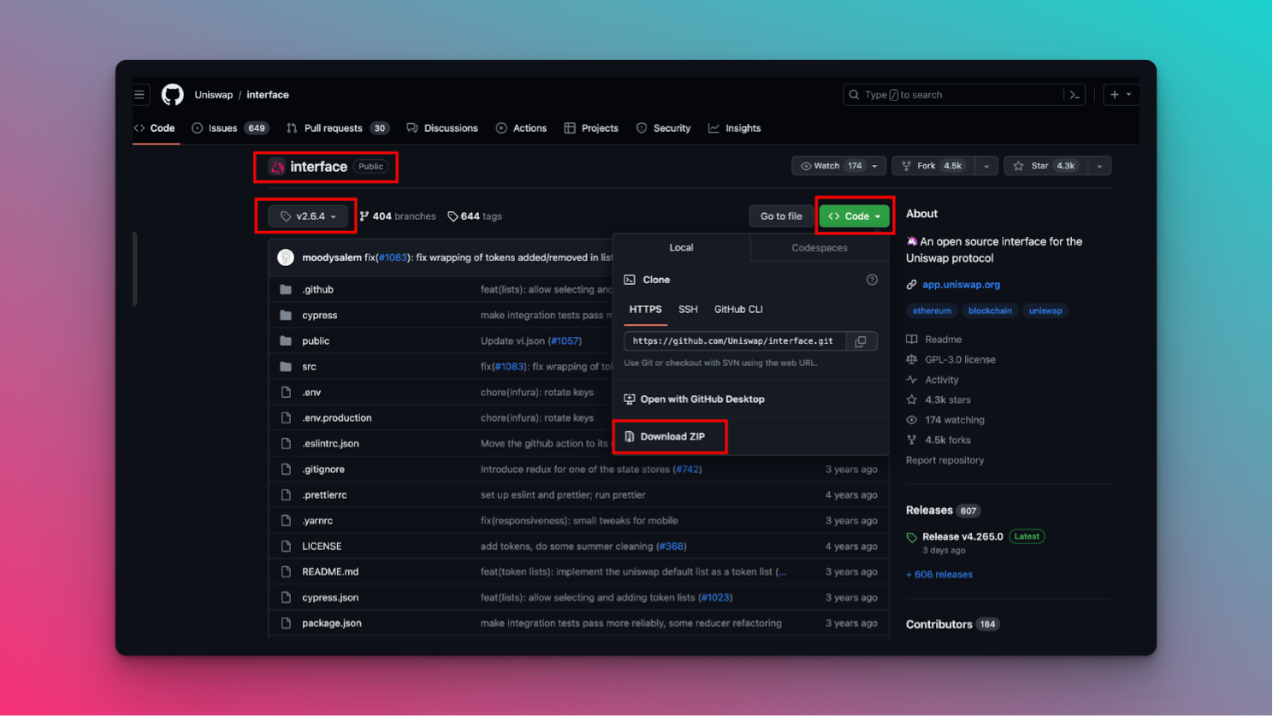Open the public folder
1273x716 pixels.
[316, 341]
